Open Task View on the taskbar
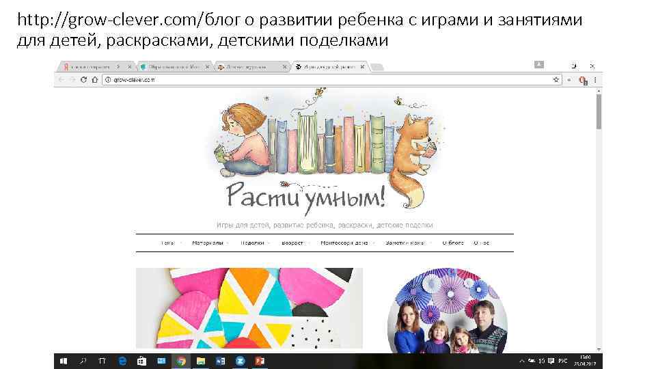The image size is (656, 369). [102, 361]
